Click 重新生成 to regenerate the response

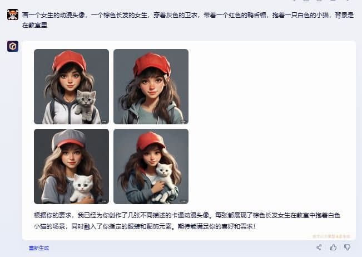click(39, 248)
